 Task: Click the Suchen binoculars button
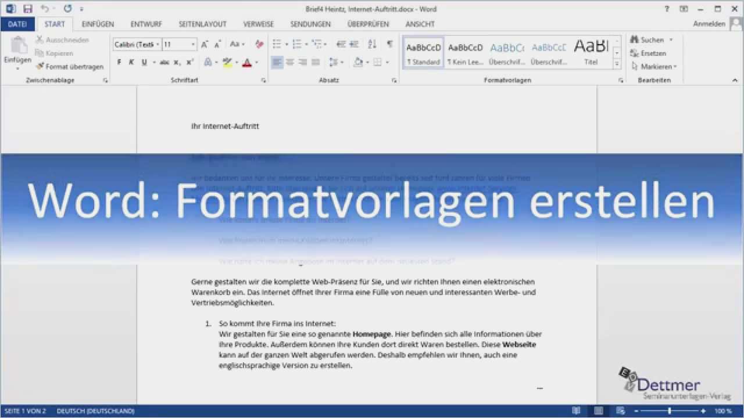[647, 40]
